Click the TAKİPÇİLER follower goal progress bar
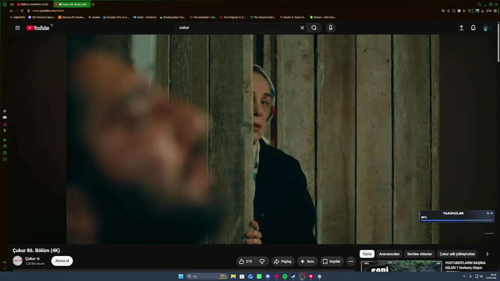Viewport: 500px width, 281px height. coord(457,220)
